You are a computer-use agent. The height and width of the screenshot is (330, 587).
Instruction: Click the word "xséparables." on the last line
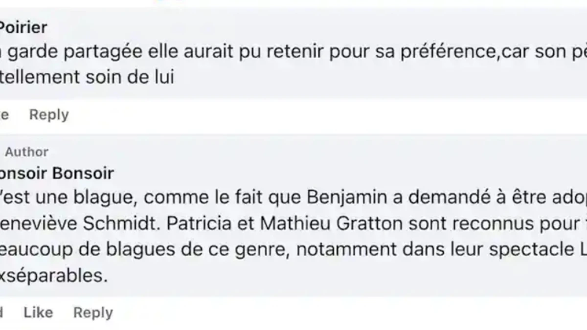[x=54, y=276]
